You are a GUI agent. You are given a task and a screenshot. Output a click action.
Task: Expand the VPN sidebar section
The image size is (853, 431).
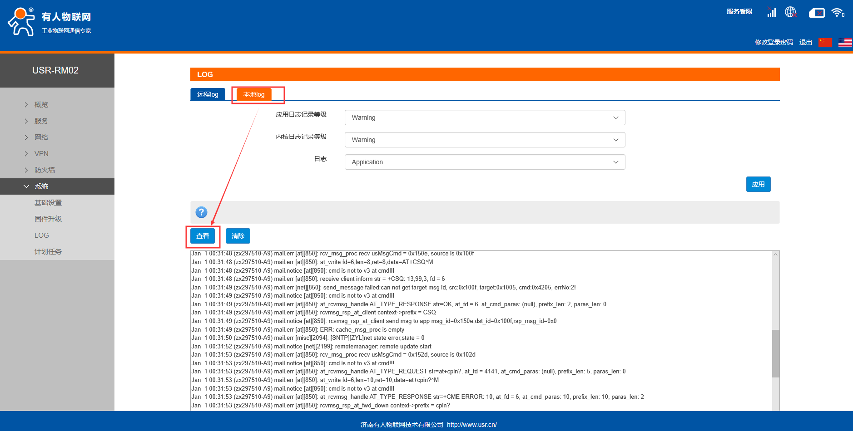pos(41,154)
